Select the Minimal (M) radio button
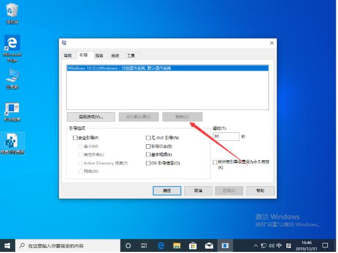 coord(81,146)
